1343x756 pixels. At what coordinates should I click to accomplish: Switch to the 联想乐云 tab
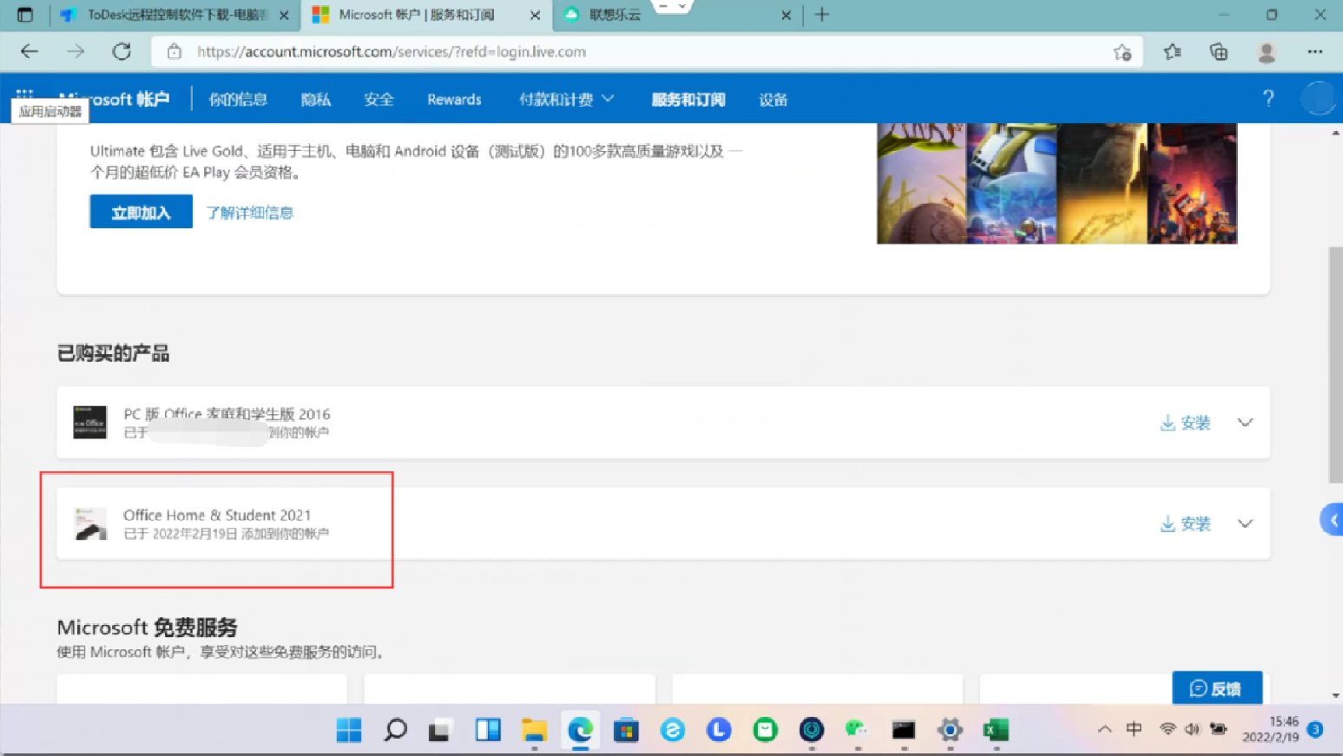tap(677, 16)
